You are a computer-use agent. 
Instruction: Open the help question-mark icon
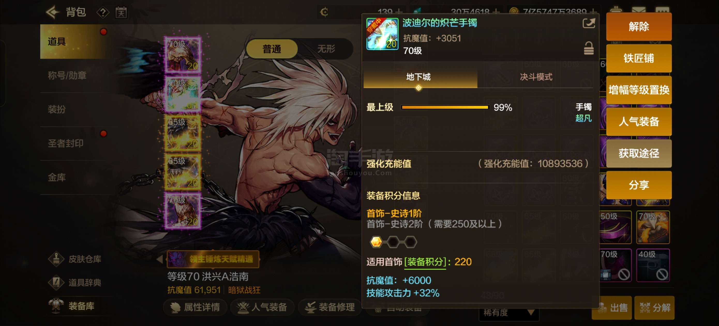pyautogui.click(x=103, y=12)
